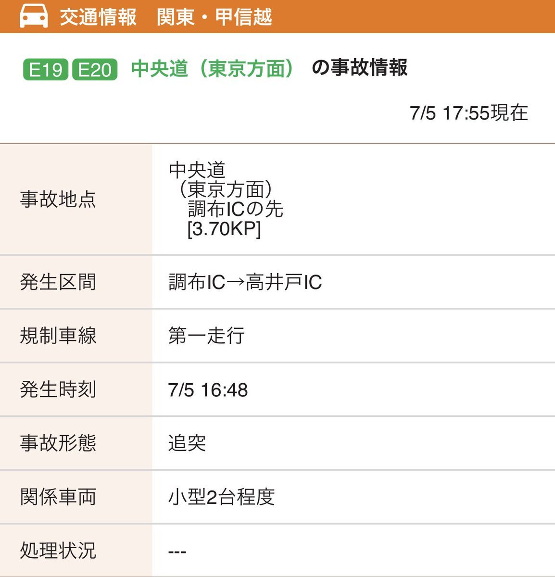Select the 事故形態 row label
Screen dimensions: 555x577
click(58, 443)
